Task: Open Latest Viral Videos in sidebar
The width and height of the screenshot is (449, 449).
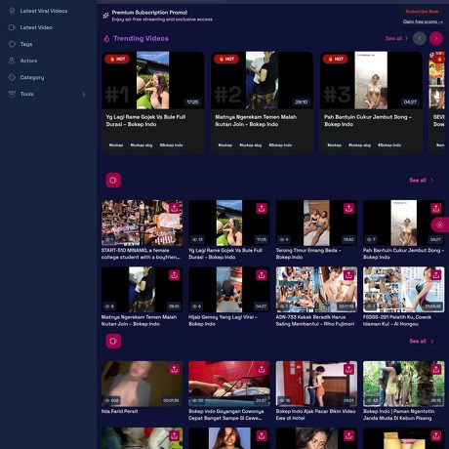Action: coord(44,11)
